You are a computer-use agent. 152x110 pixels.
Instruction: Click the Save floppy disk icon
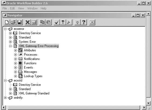[x=19, y=22]
